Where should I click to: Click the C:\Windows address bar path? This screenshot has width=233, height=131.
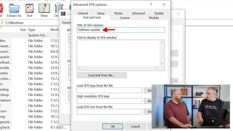[15, 23]
